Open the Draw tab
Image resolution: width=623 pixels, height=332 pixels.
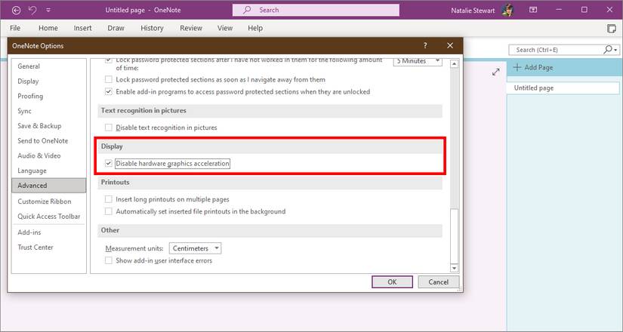116,28
